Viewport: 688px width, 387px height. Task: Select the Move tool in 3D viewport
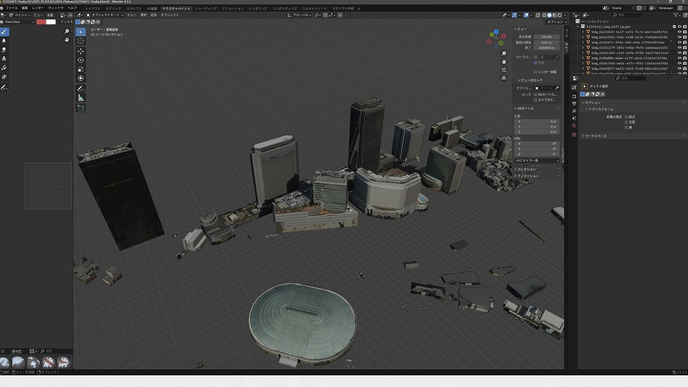click(81, 51)
